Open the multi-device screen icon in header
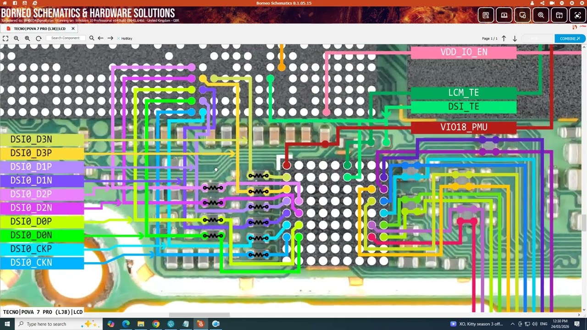587x330 pixels. pos(523,15)
